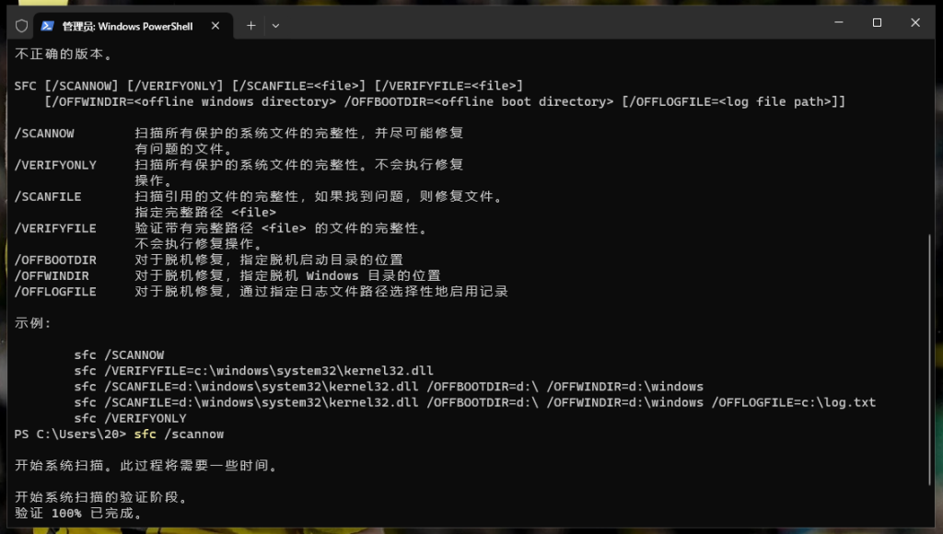943x534 pixels.
Task: Click the terminal vertical scrollbar thumb
Action: [930, 360]
